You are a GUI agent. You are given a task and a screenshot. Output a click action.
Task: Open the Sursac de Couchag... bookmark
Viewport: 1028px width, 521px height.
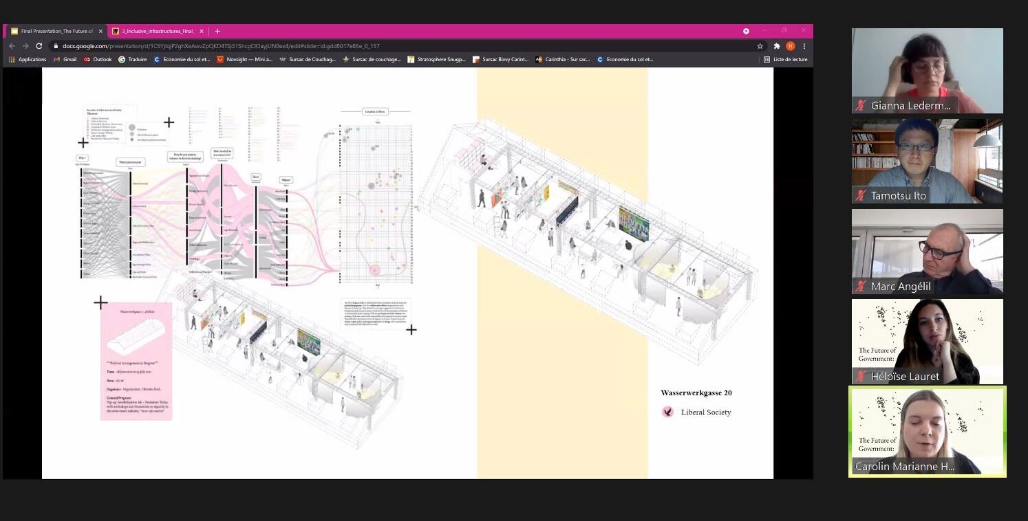coord(308,60)
